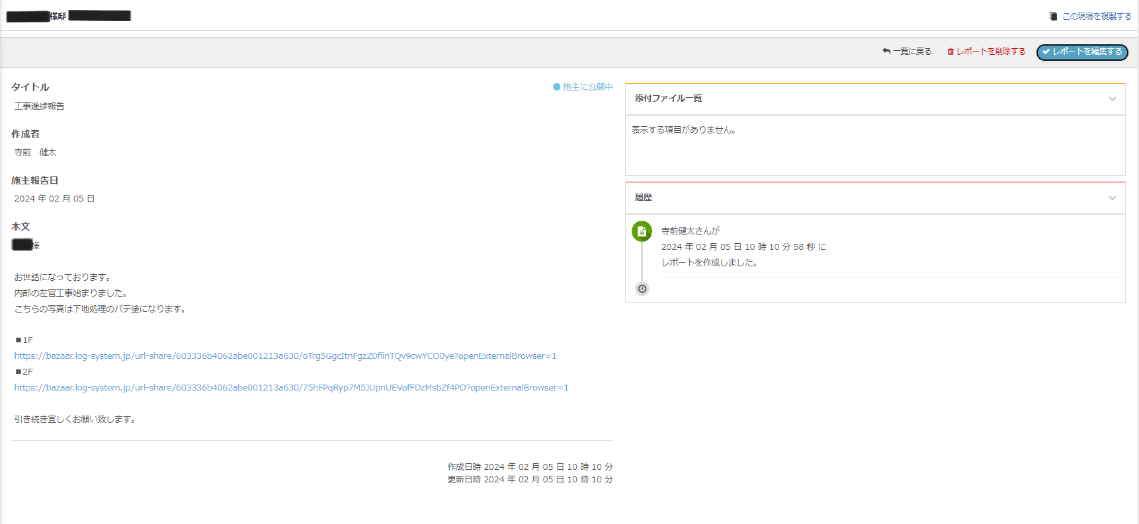The width and height of the screenshot is (1139, 524).
Task: Click the clock icon at timeline end
Action: coord(642,289)
